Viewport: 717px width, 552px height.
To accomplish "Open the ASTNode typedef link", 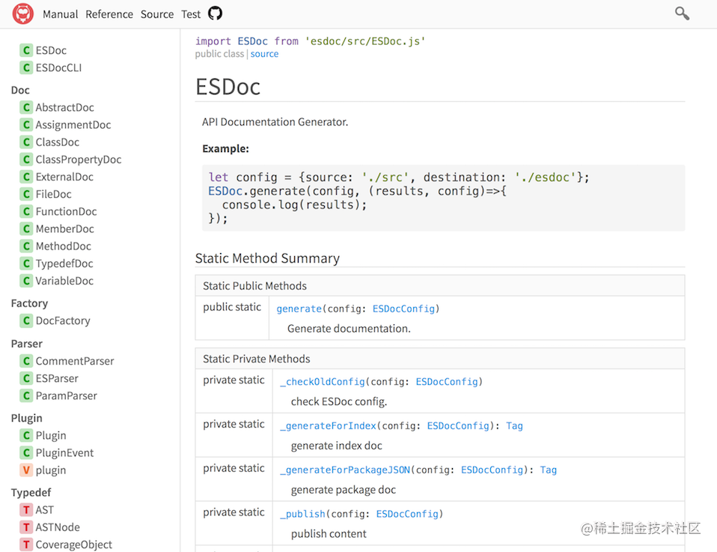I will point(58,527).
